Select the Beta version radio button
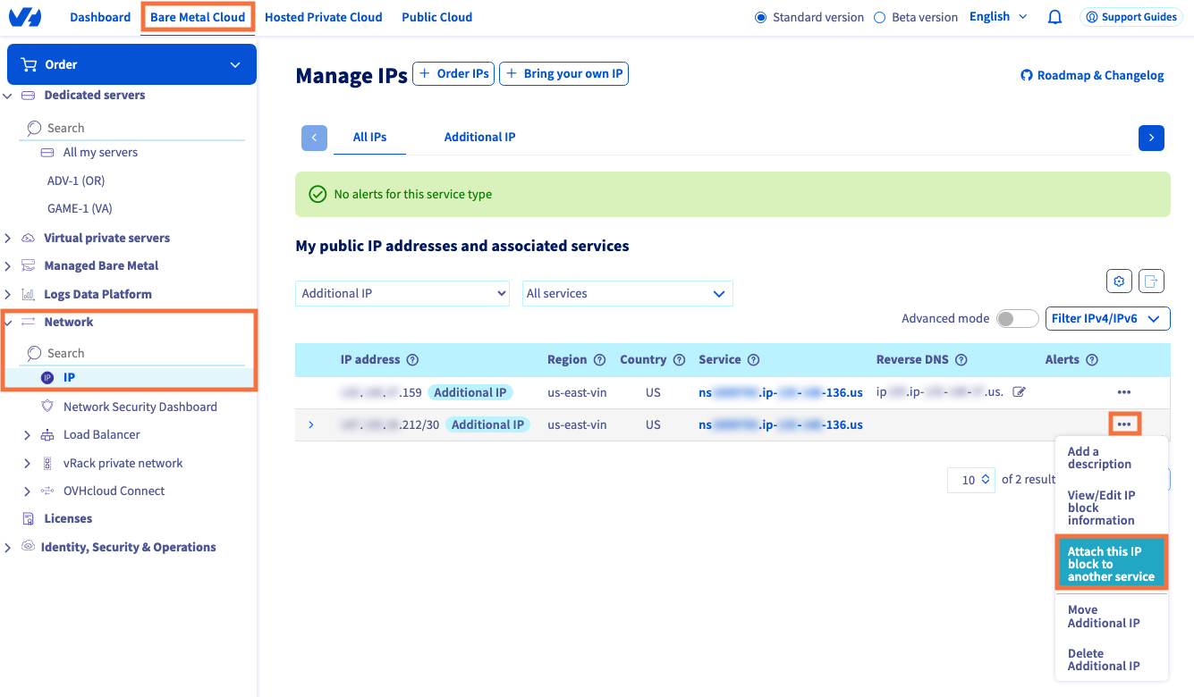This screenshot has height=697, width=1194. (x=879, y=17)
